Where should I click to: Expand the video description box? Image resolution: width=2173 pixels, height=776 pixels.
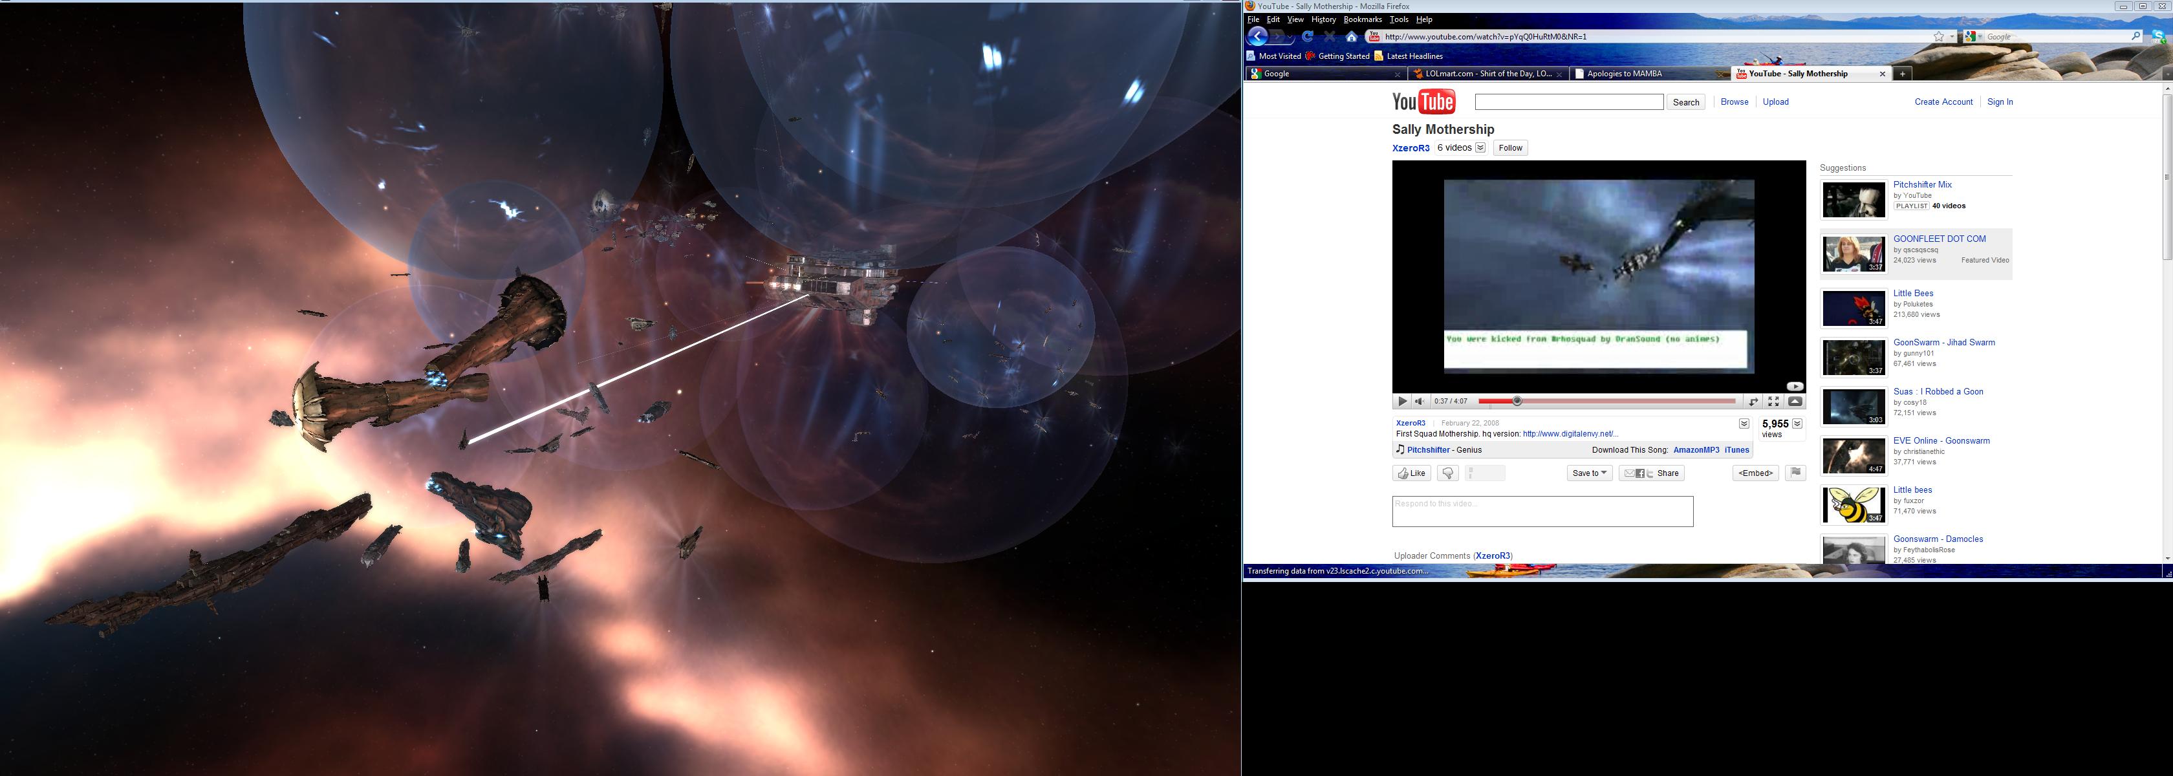pyautogui.click(x=1744, y=424)
